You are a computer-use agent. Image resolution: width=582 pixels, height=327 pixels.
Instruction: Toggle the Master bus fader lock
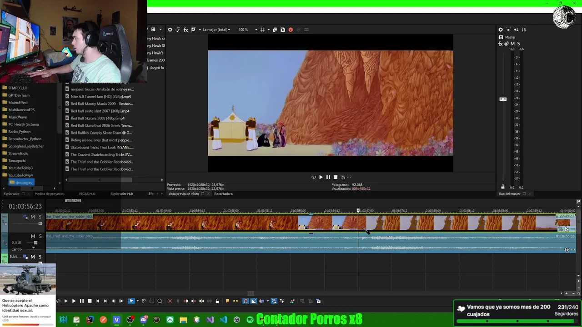click(503, 187)
